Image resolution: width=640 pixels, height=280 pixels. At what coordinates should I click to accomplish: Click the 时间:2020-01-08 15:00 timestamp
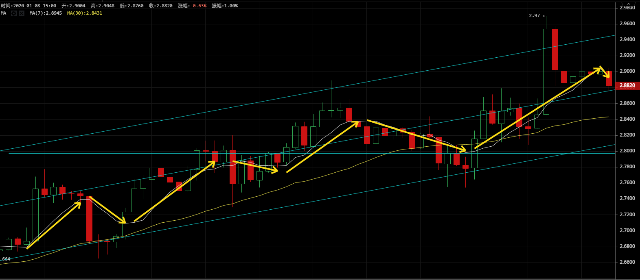point(28,6)
